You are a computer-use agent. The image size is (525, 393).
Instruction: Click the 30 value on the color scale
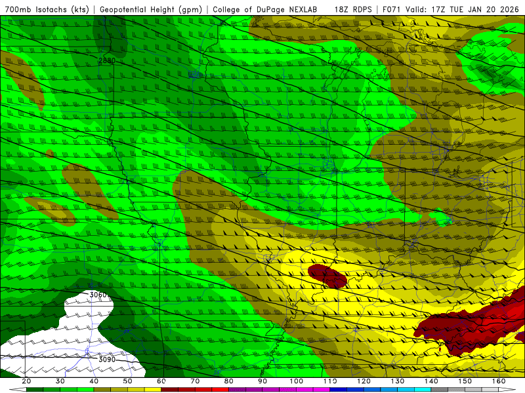click(60, 381)
